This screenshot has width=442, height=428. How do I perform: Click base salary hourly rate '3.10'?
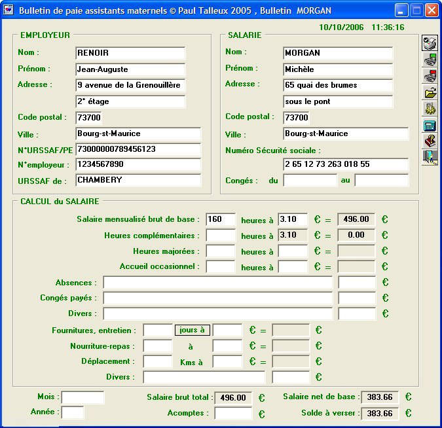pyautogui.click(x=293, y=219)
